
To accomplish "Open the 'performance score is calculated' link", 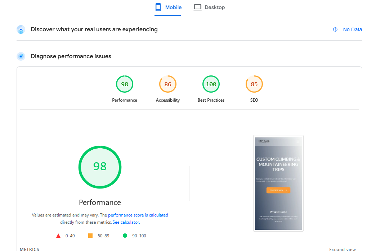I will point(138,215).
